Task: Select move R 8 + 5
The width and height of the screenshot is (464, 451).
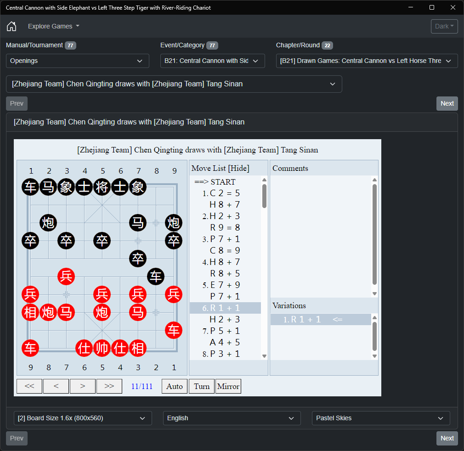Action: tap(225, 274)
